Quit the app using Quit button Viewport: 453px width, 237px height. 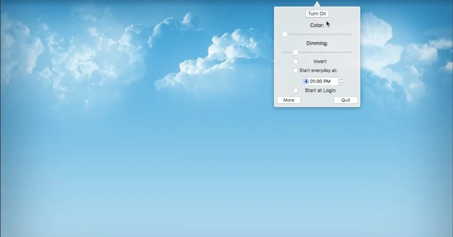345,100
